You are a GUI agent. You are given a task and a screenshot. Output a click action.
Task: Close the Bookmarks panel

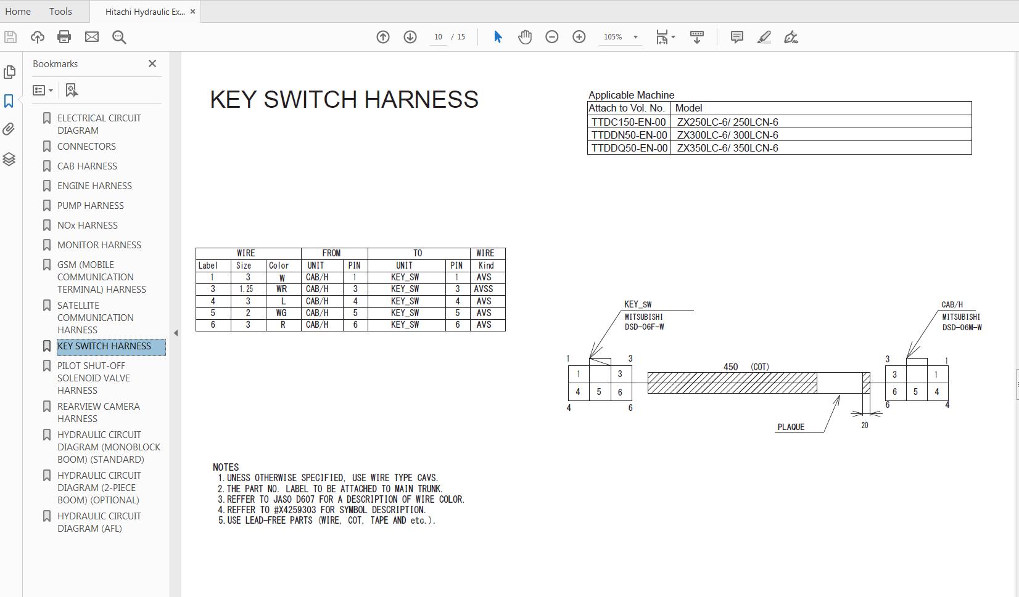click(x=152, y=63)
